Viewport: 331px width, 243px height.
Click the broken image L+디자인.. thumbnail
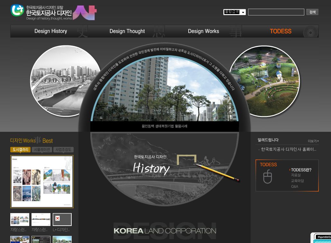pyautogui.click(x=62, y=219)
